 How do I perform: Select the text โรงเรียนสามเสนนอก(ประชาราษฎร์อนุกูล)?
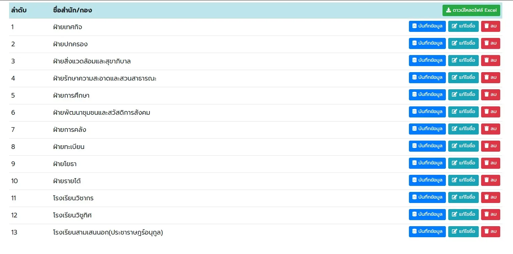click(108, 233)
